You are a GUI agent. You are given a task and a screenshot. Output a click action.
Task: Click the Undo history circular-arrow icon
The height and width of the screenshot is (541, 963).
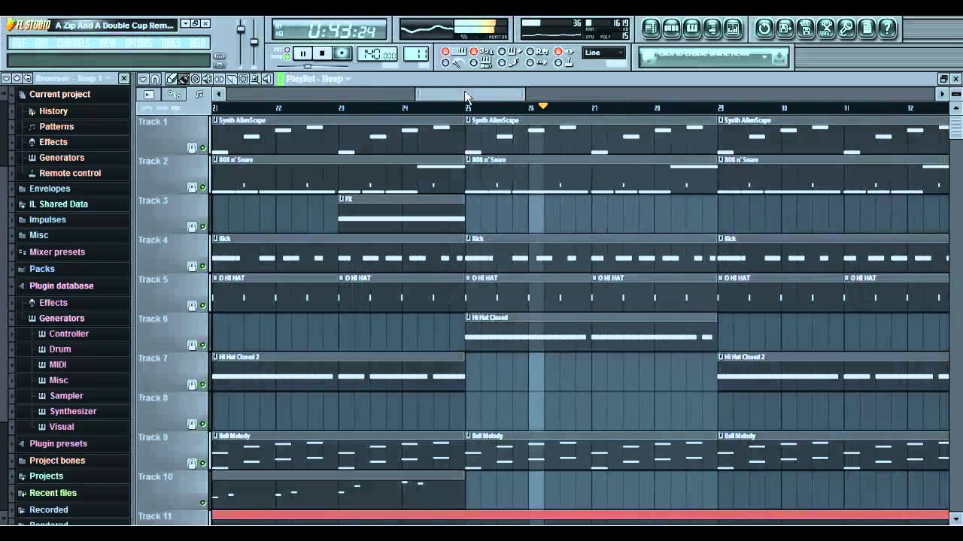(764, 29)
